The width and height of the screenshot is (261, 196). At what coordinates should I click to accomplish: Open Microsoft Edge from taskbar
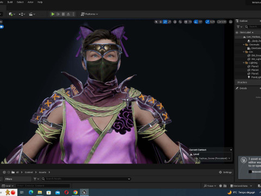(31, 192)
